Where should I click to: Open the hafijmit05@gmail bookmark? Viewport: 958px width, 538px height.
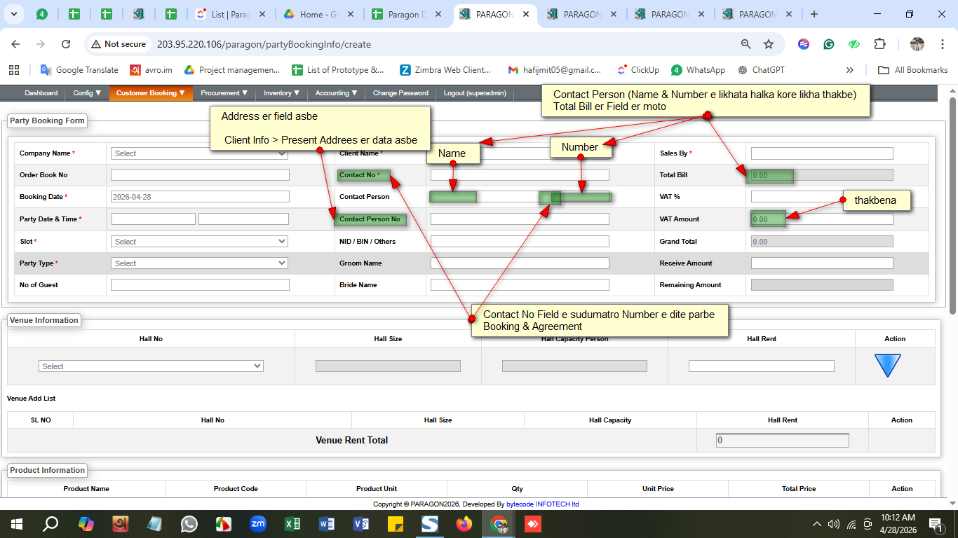click(554, 70)
